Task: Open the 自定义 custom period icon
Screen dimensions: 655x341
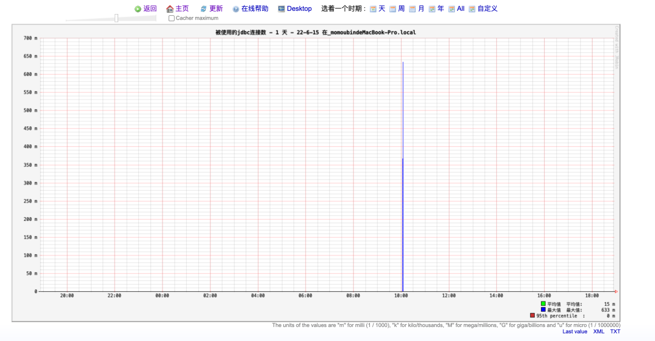Action: point(472,8)
